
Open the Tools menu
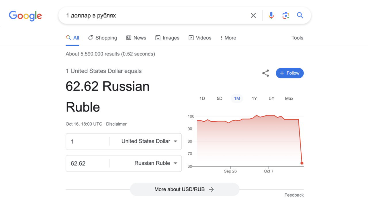[x=297, y=38]
